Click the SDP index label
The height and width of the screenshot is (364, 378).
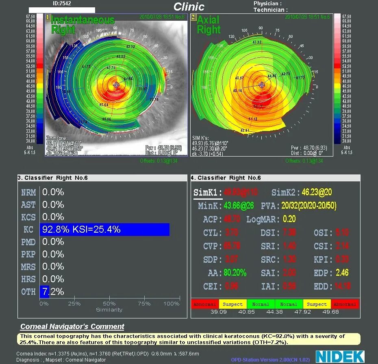click(x=213, y=259)
